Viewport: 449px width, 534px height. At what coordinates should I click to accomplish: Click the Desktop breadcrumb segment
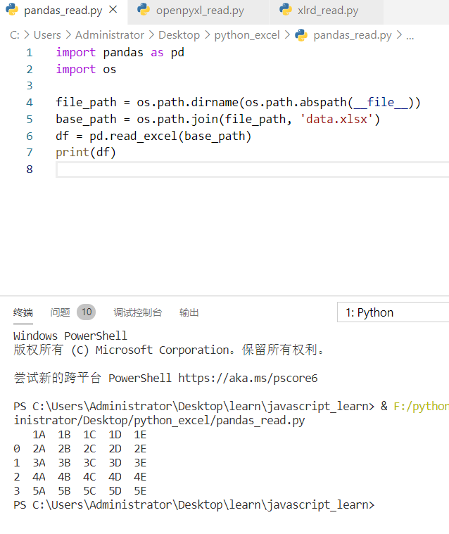pyautogui.click(x=179, y=35)
